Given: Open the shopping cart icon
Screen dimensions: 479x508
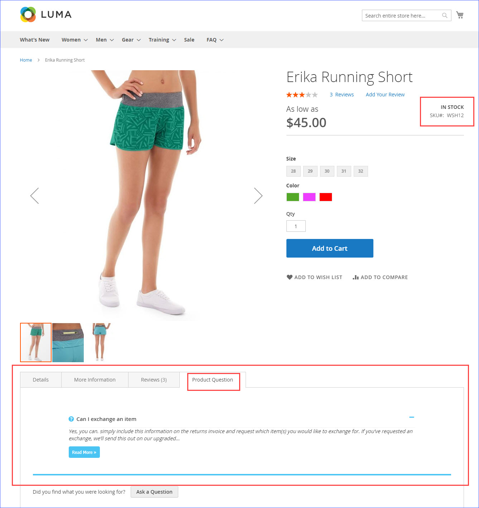Looking at the screenshot, I should (460, 15).
